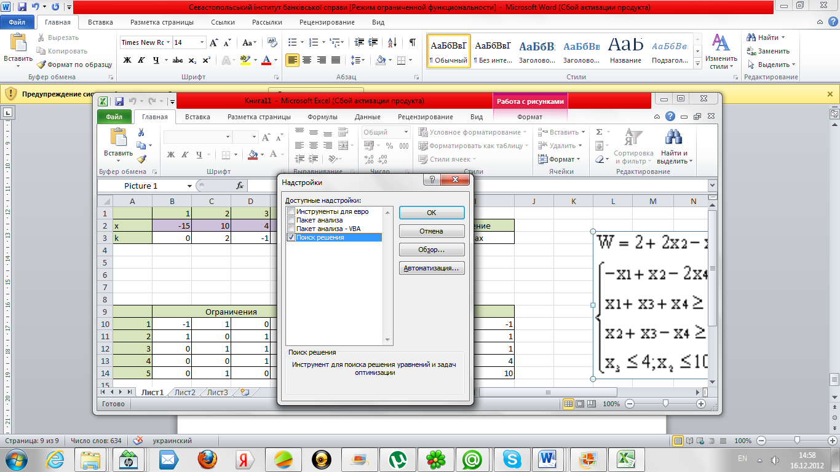Open the Word font size dropdown

[x=202, y=42]
